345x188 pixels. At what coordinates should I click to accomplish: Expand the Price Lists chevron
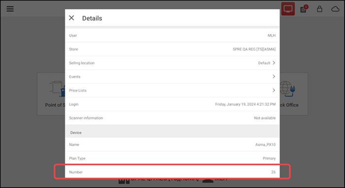pos(274,90)
